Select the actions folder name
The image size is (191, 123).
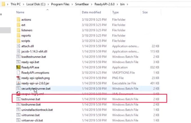(x=26, y=20)
